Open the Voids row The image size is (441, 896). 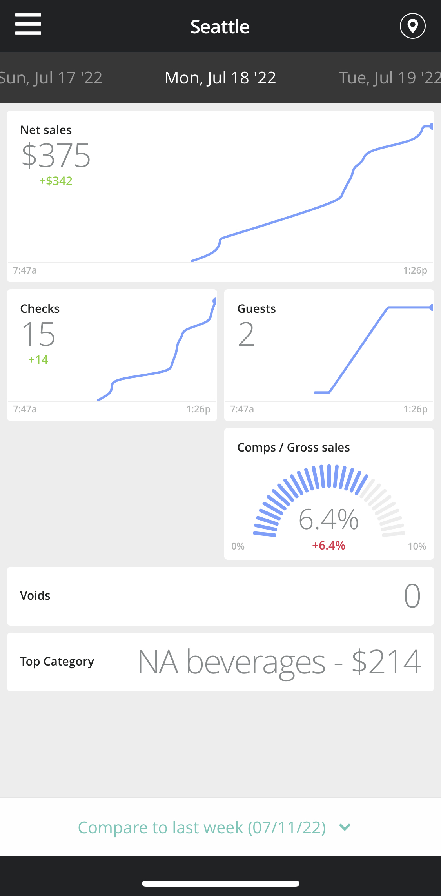click(x=220, y=596)
